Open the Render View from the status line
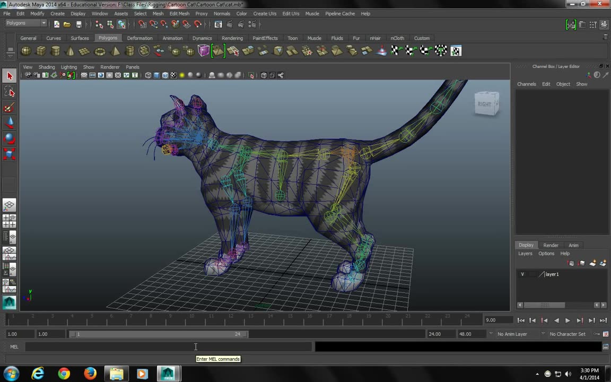611x382 pixels. click(x=218, y=24)
